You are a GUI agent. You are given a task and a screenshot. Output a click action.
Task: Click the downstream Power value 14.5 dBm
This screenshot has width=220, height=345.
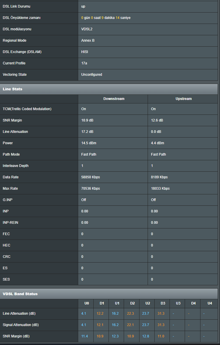pos(88,143)
